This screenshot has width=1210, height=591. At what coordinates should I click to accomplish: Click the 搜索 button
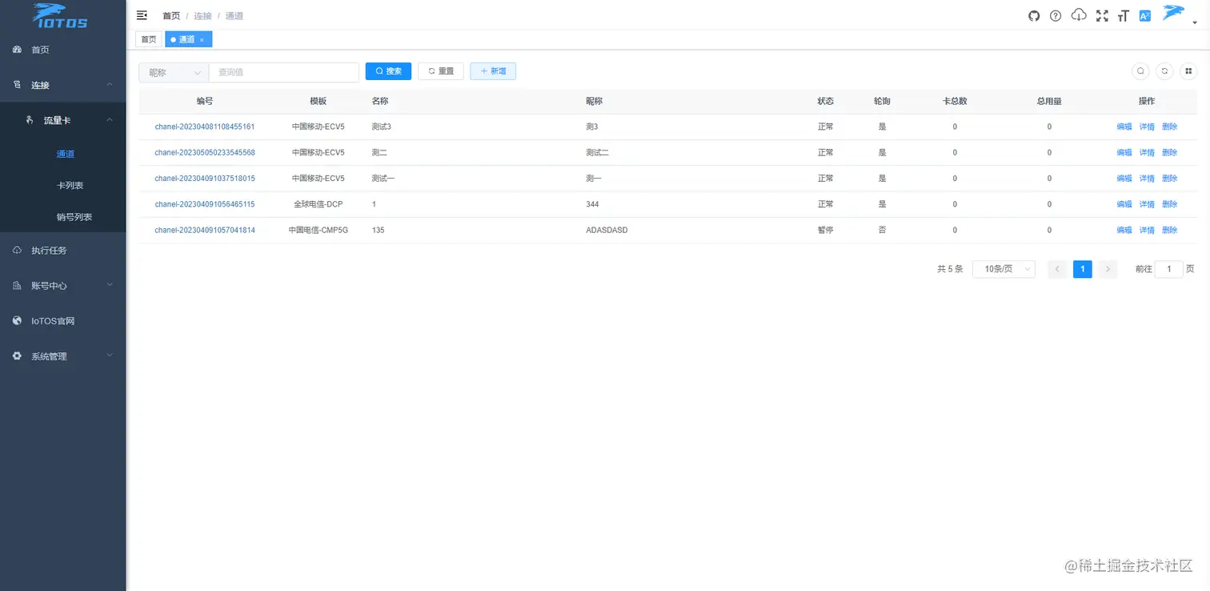coord(388,71)
